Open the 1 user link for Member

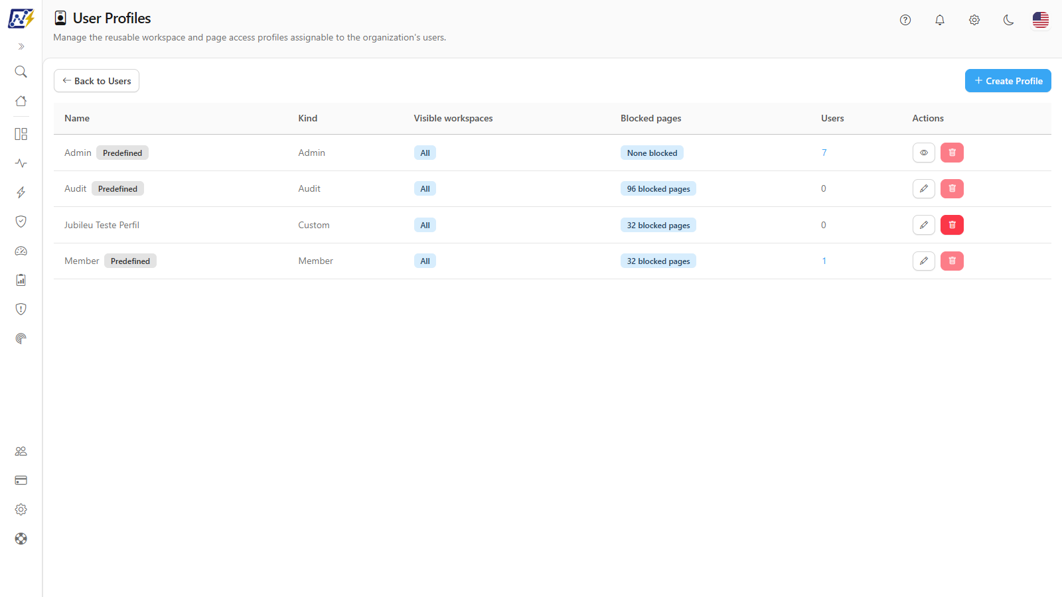pyautogui.click(x=824, y=261)
